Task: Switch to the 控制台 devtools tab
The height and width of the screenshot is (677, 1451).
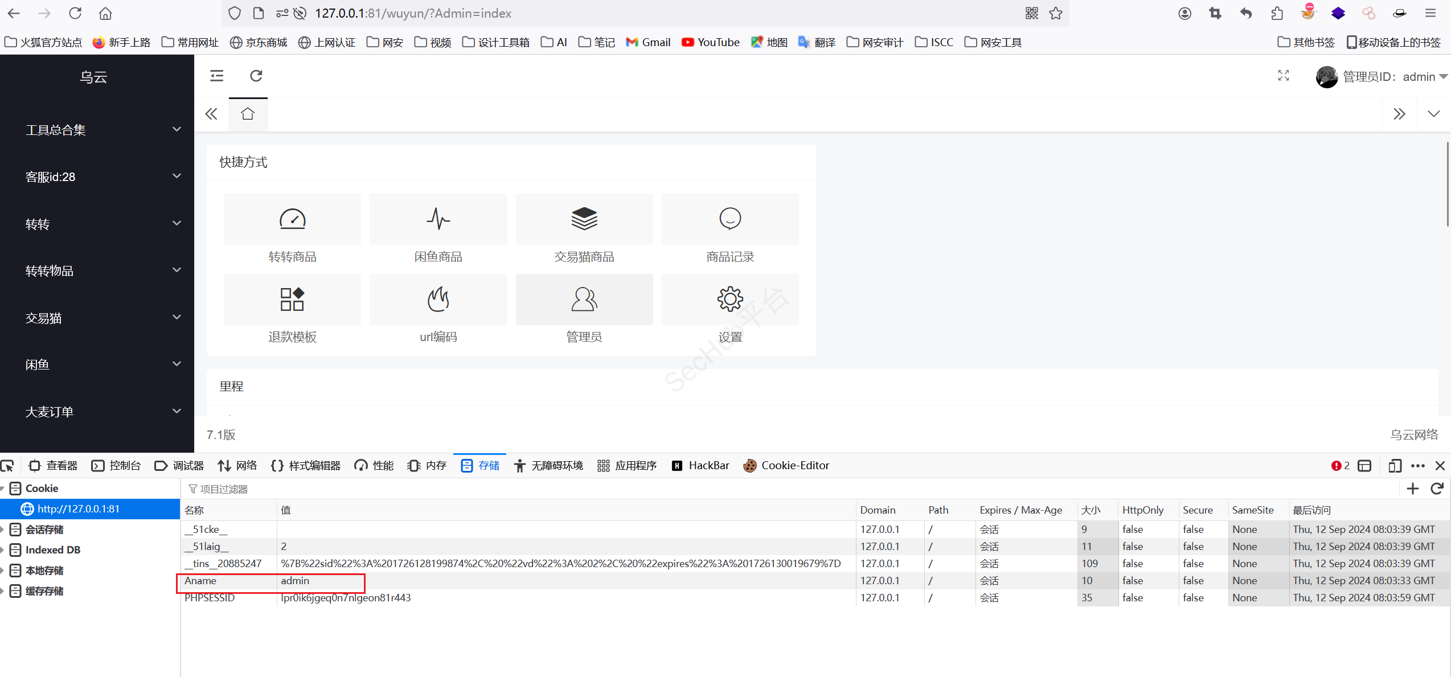Action: [117, 466]
